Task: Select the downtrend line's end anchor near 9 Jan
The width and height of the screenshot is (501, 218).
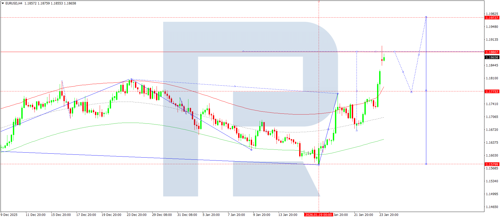Action: 251,150
